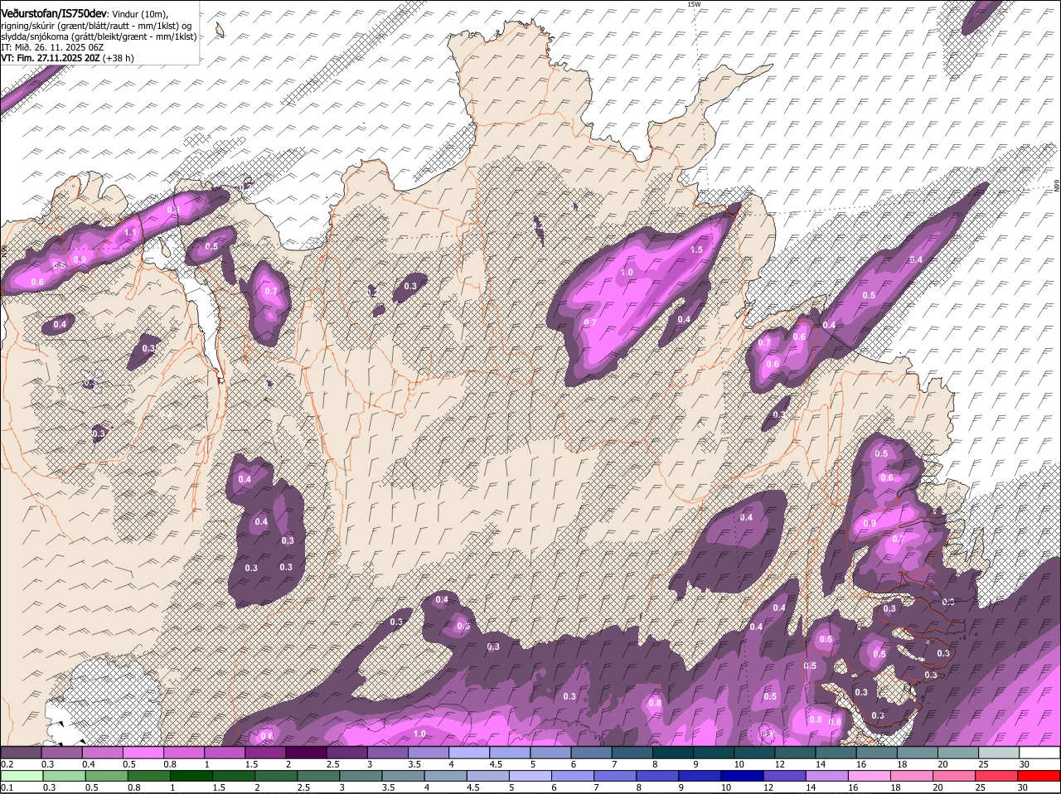Click the 1.5 value in the central snow band
The height and width of the screenshot is (794, 1061).
696,249
